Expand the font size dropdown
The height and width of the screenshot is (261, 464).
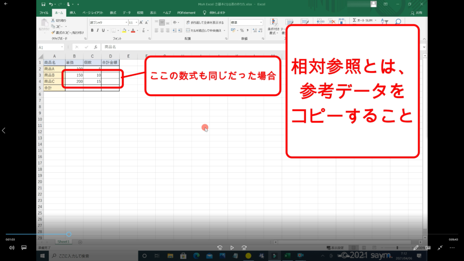[x=135, y=22]
